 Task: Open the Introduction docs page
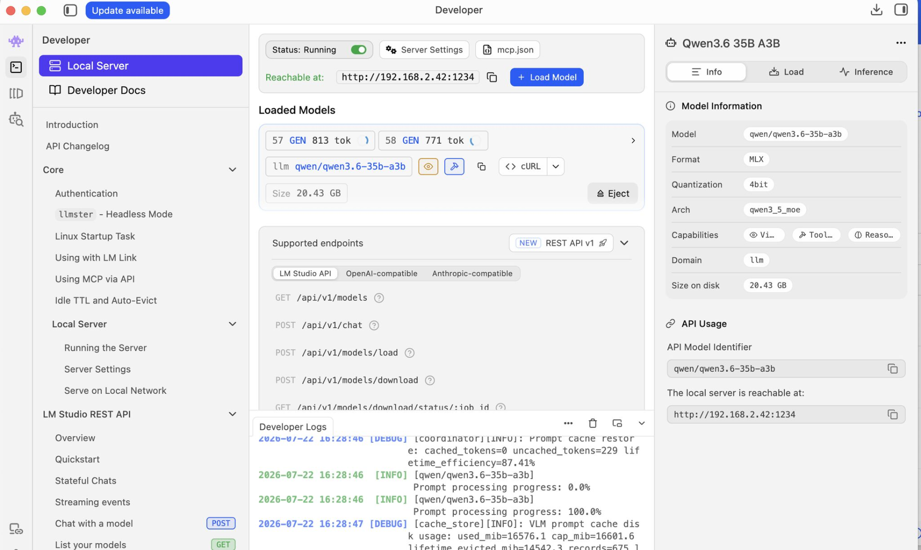tap(72, 125)
